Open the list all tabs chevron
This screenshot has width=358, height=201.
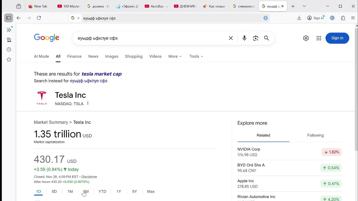pyautogui.click(x=304, y=6)
